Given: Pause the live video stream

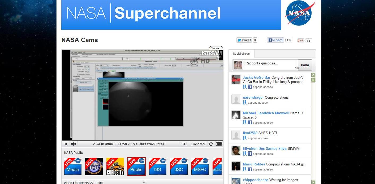Looking at the screenshot, I should coord(66,144).
